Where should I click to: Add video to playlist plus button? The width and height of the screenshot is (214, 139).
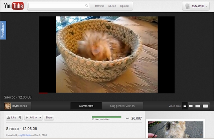point(31,118)
